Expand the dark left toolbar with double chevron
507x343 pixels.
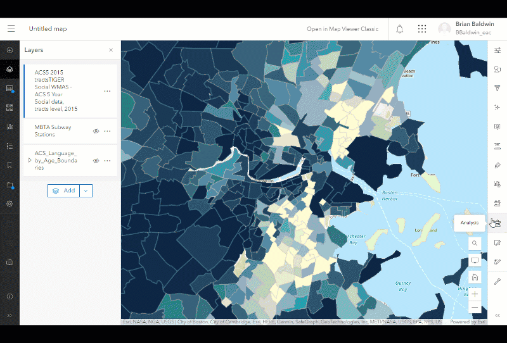[x=10, y=316]
